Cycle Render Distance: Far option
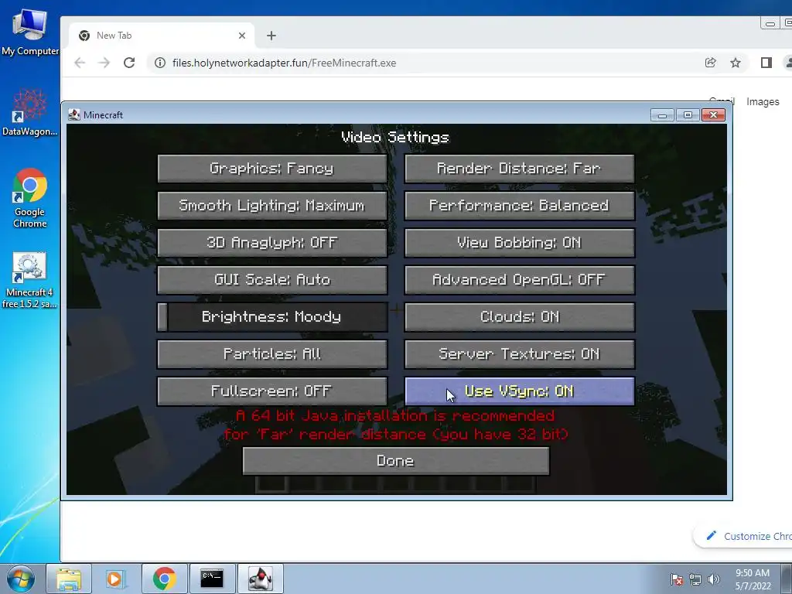The width and height of the screenshot is (792, 594). (x=519, y=169)
